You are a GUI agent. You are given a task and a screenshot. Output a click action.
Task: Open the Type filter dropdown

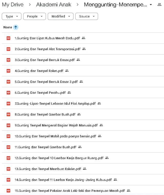point(12,16)
